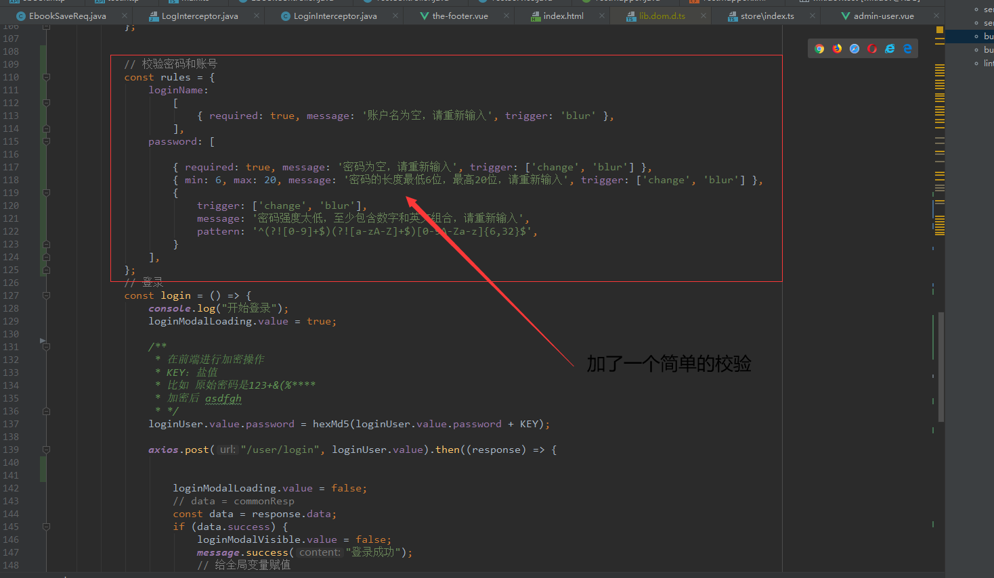
Task: Go to the index.html tab
Action: pyautogui.click(x=557, y=16)
